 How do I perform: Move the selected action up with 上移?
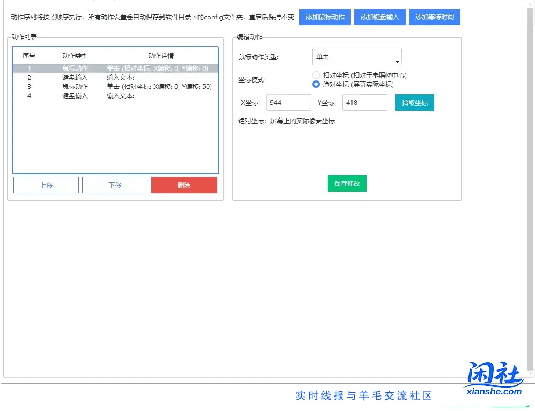[x=46, y=185]
